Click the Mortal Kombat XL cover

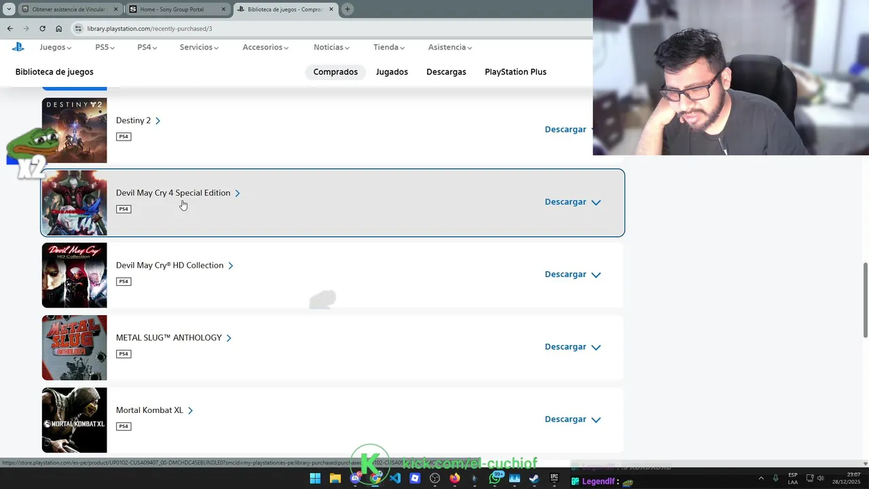point(74,420)
